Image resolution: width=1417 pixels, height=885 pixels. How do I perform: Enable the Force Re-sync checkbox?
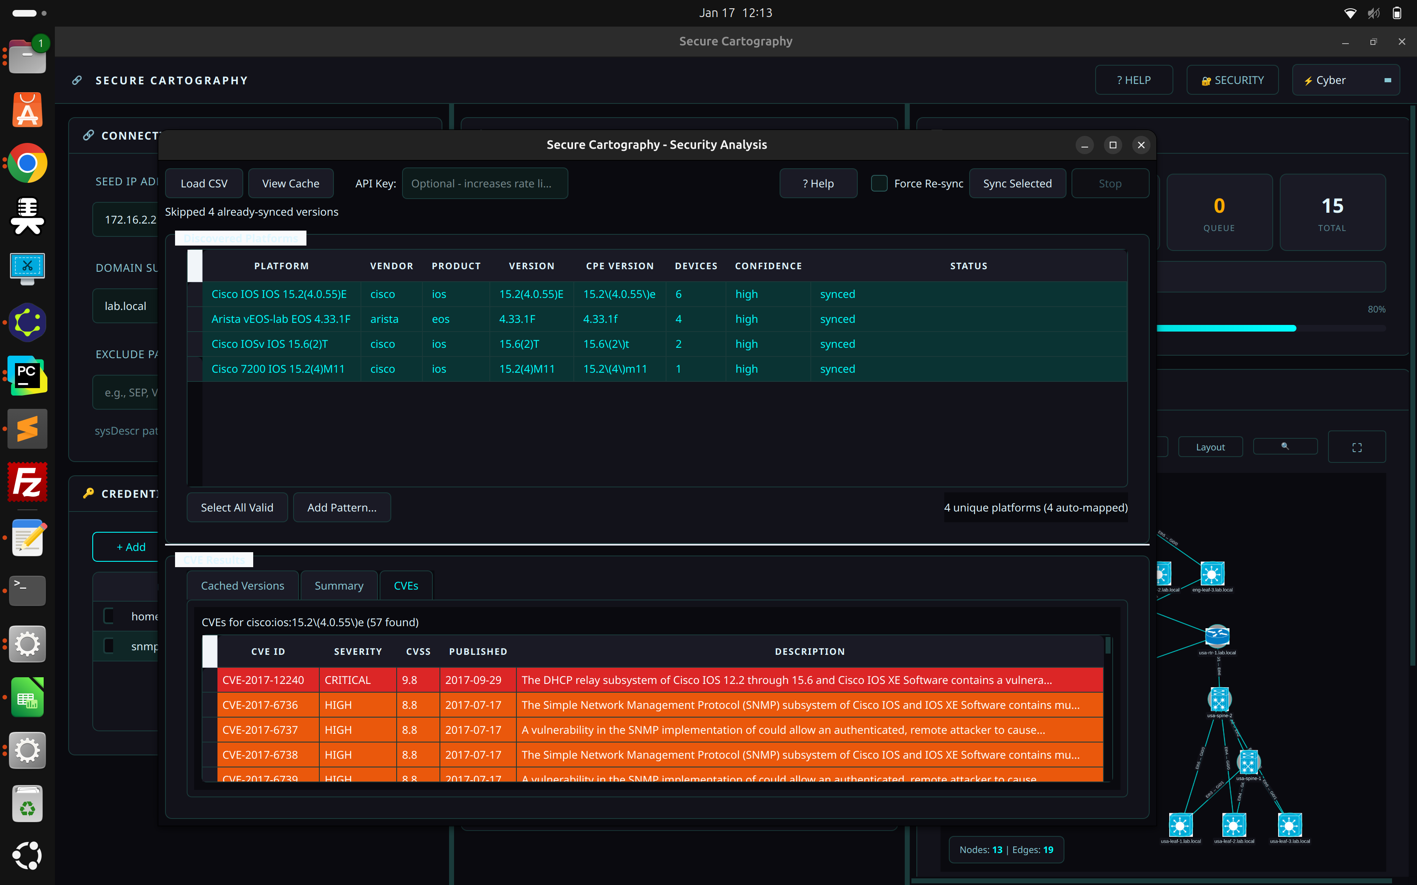point(879,183)
